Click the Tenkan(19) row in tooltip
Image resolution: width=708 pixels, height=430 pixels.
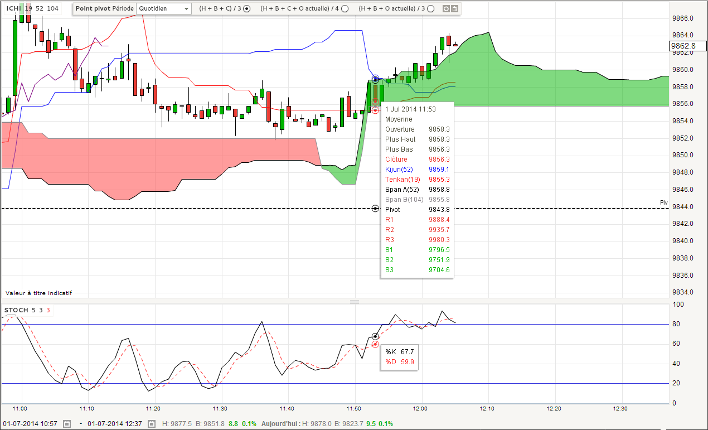click(417, 179)
